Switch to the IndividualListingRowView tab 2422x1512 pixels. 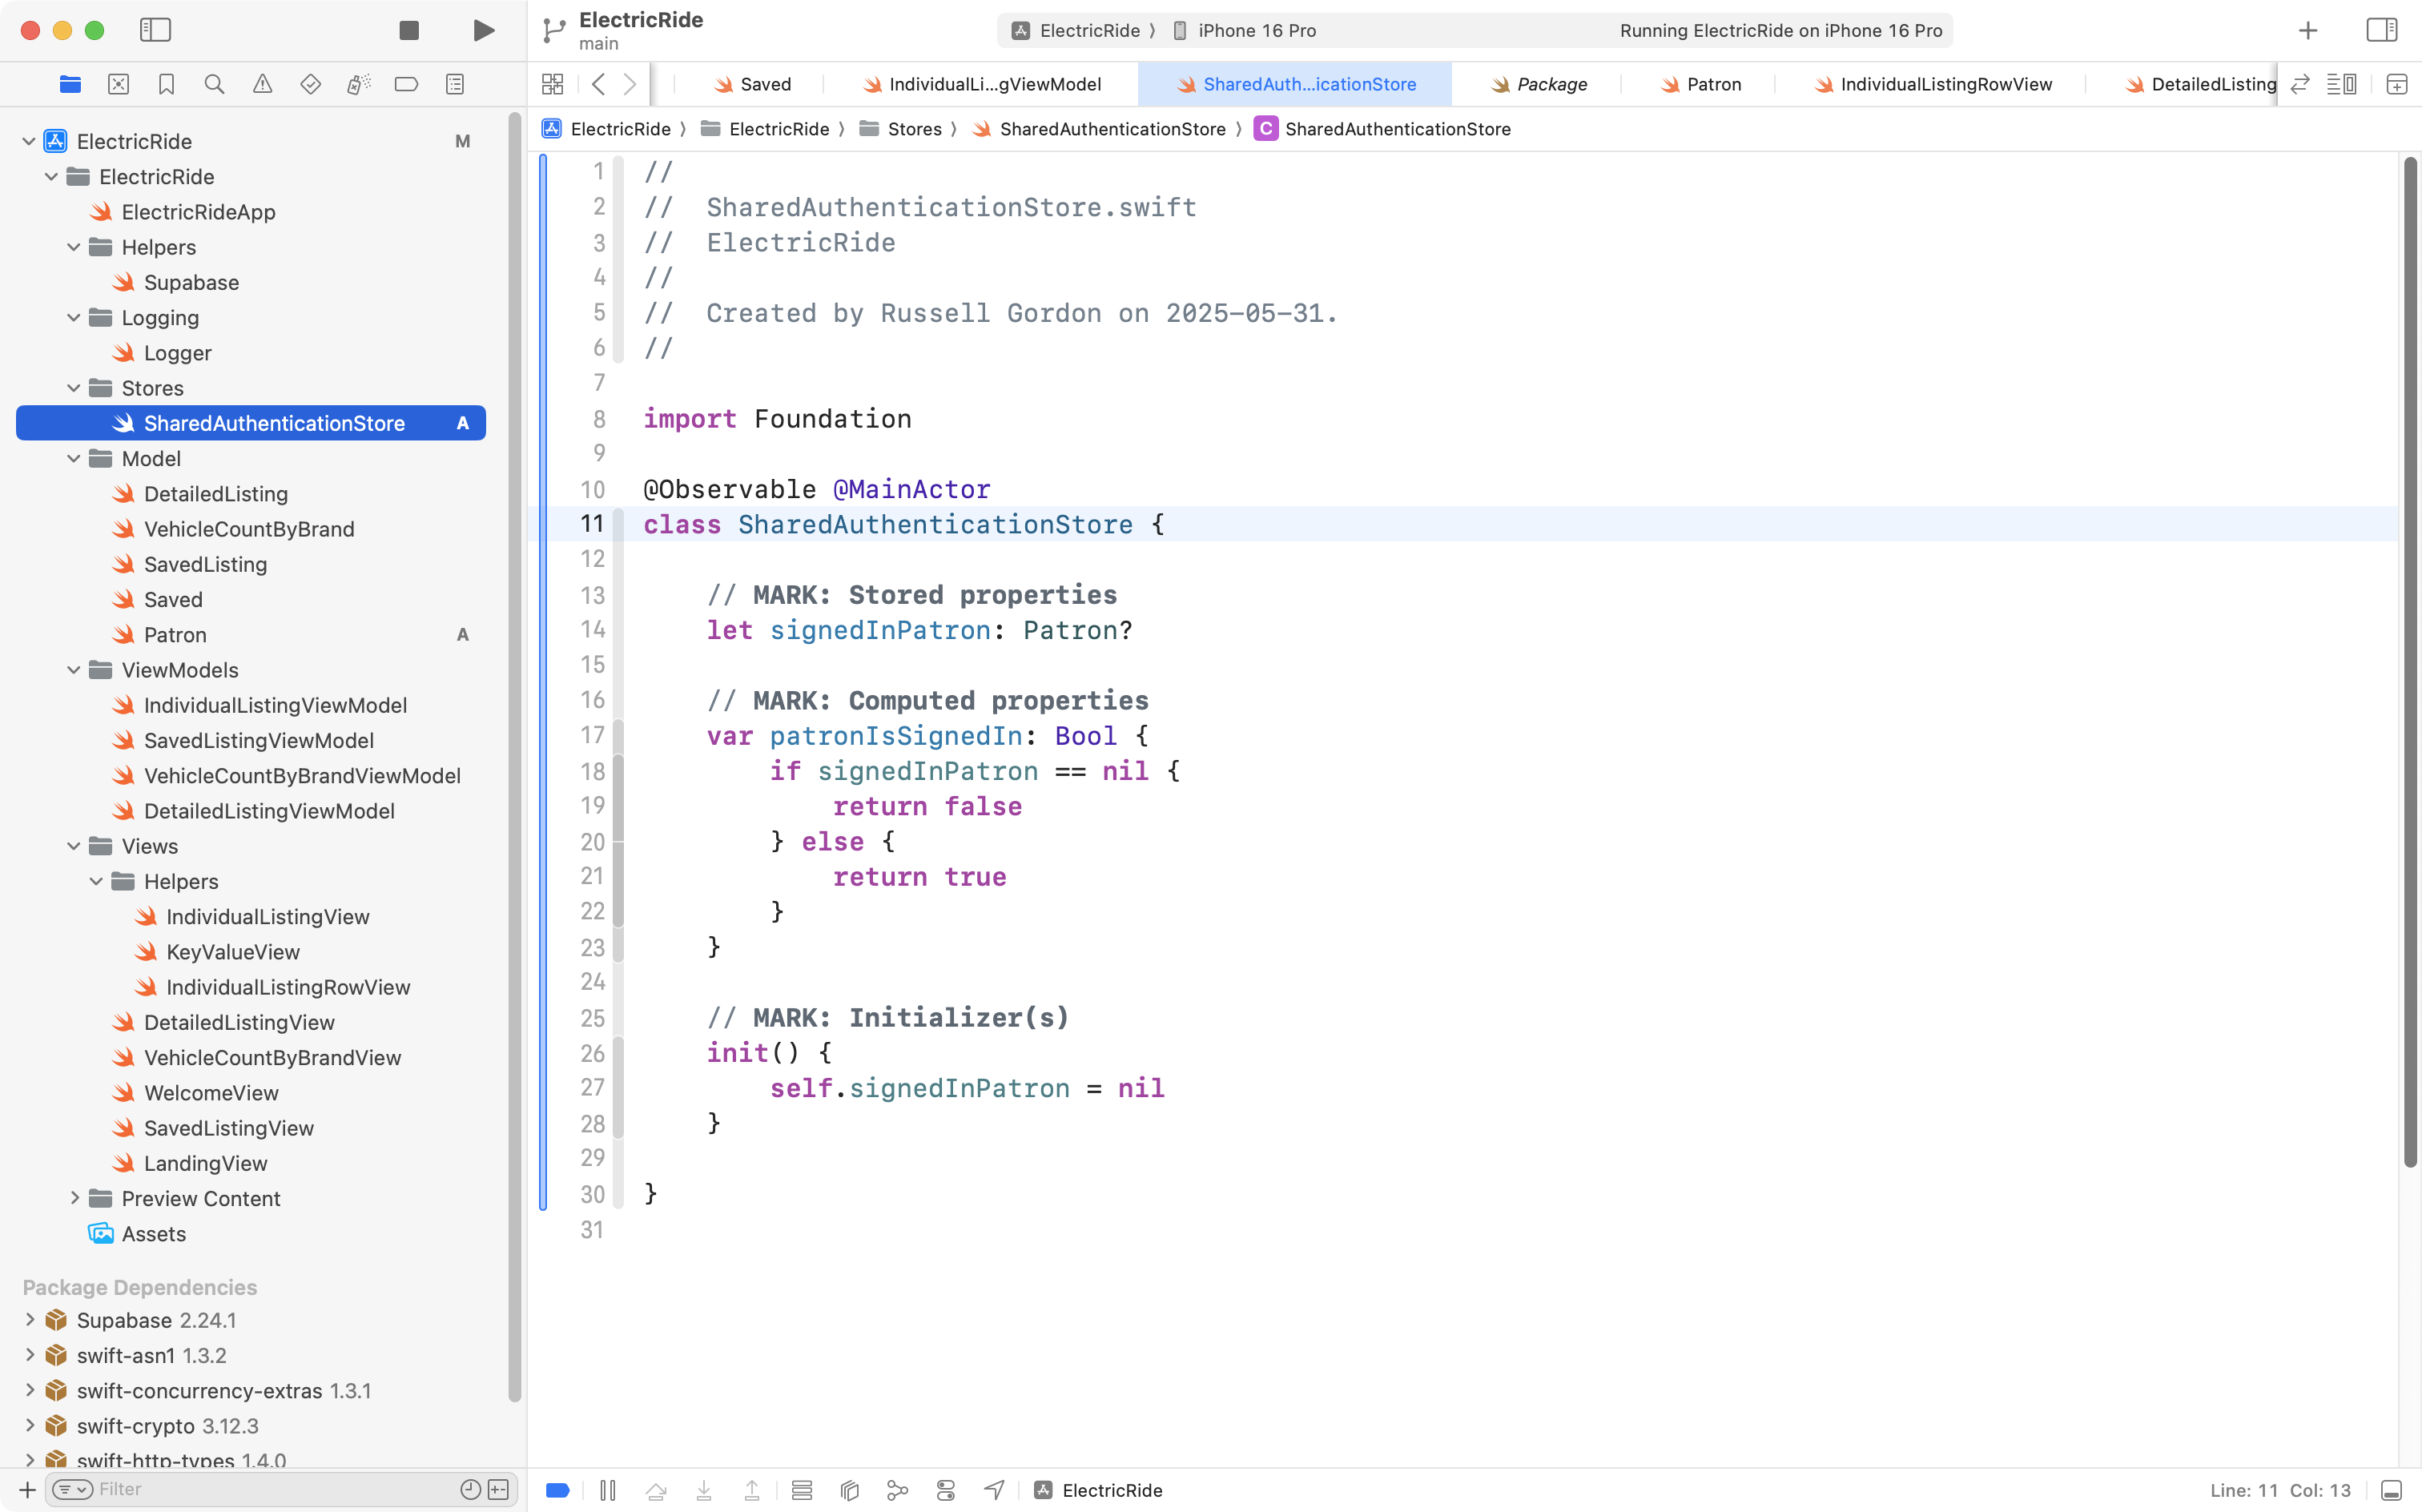click(1944, 84)
